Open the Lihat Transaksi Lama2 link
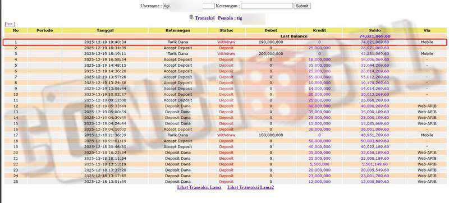449x203 pixels. pos(250,187)
